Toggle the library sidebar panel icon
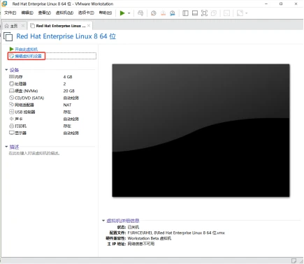This screenshot has height=264, width=304. click(185, 13)
